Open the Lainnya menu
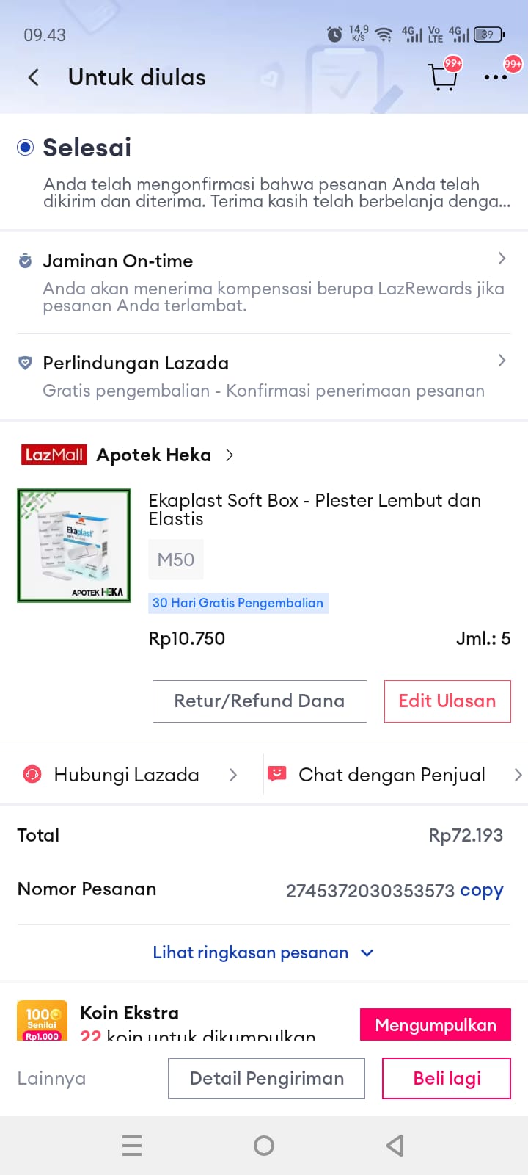Viewport: 528px width, 1175px height. 51,1078
